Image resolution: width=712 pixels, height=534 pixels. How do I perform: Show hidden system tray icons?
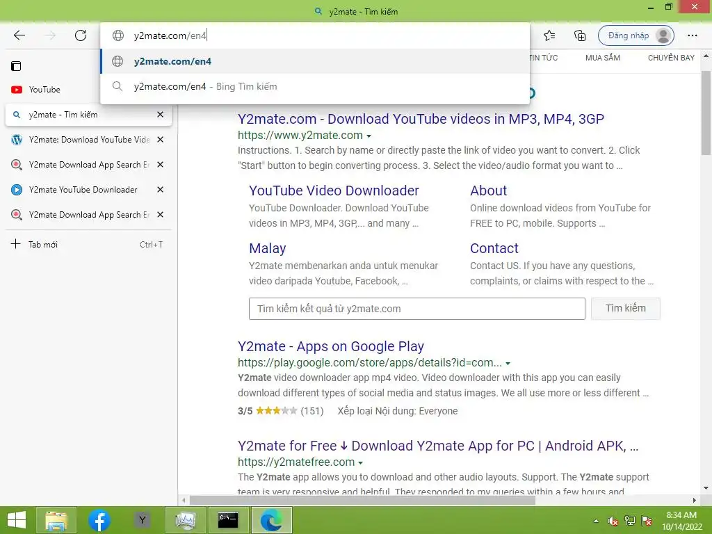tap(596, 521)
